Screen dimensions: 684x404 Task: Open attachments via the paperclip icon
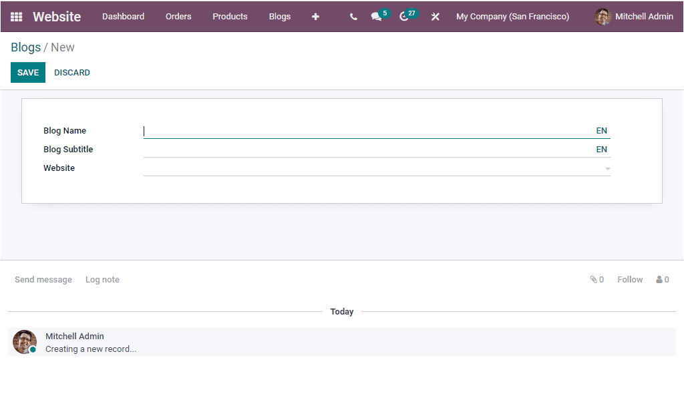click(x=594, y=279)
